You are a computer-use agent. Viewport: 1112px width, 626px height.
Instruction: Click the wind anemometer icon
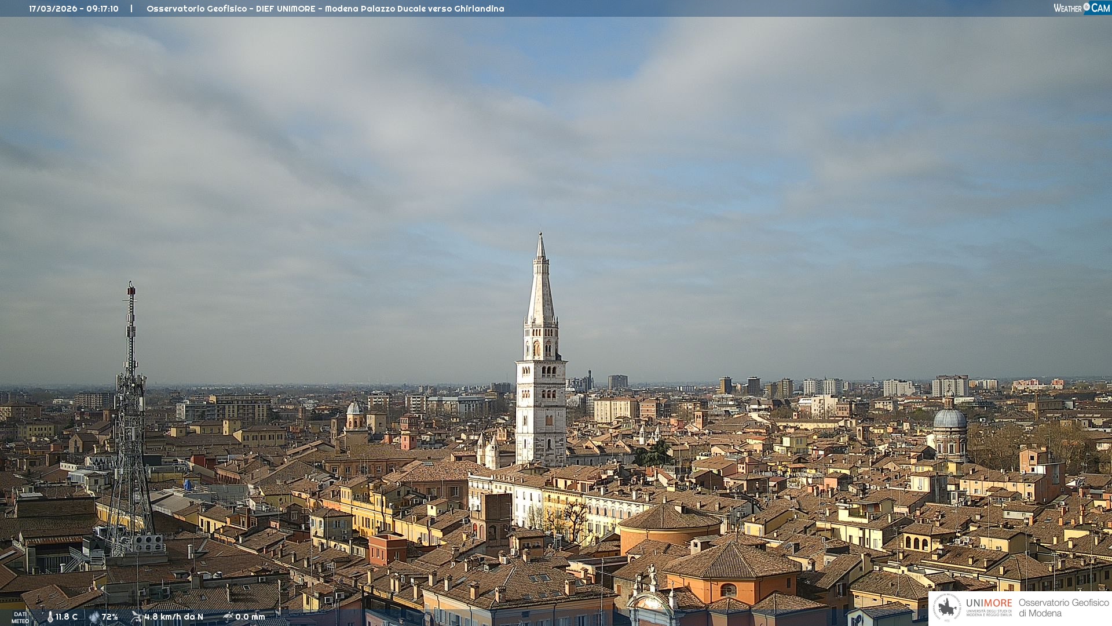tap(137, 617)
